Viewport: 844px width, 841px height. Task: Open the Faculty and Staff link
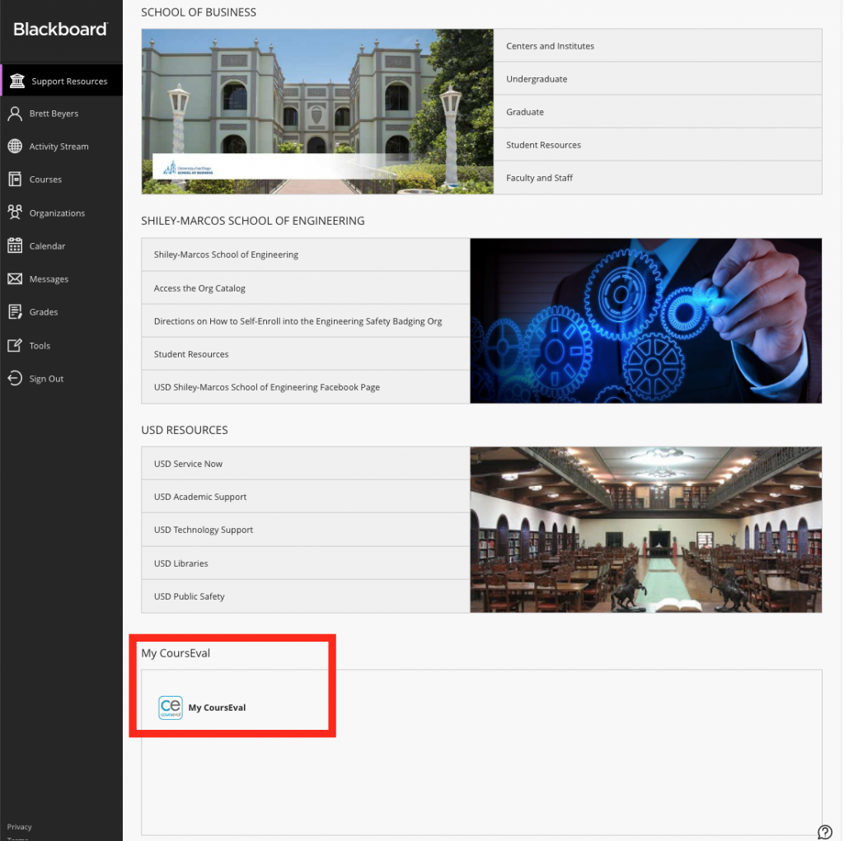pyautogui.click(x=658, y=178)
